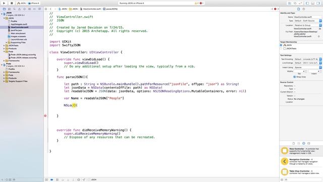
Task: Open the test navigator icon
Action: tap(24, 9)
